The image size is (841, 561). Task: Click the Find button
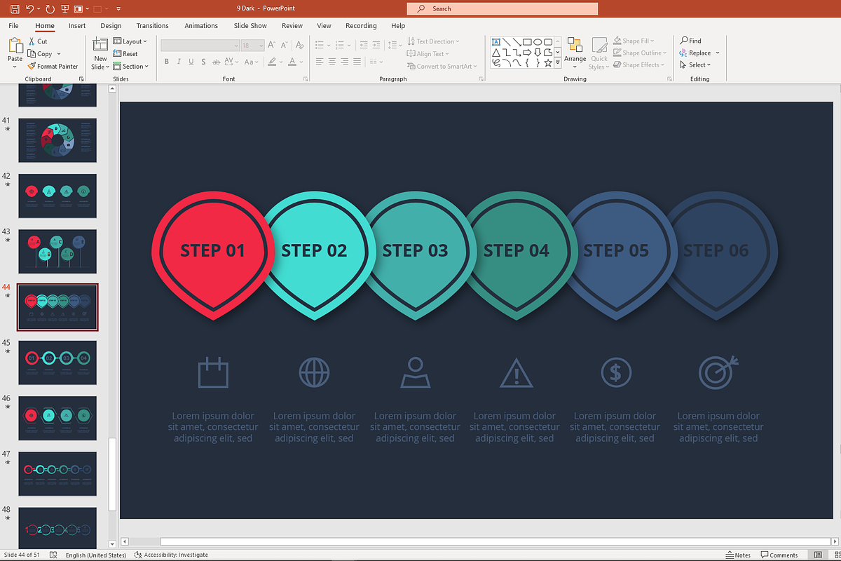[x=691, y=41]
